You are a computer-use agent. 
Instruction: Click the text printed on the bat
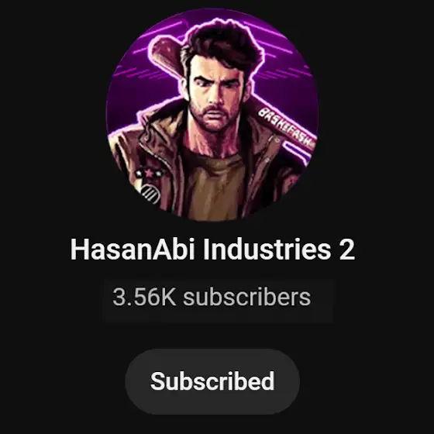(287, 127)
